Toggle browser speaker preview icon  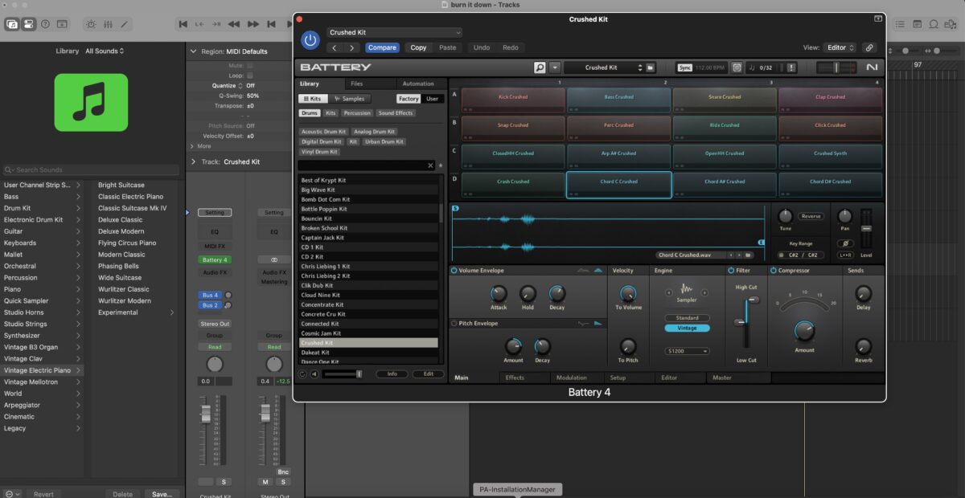(314, 373)
